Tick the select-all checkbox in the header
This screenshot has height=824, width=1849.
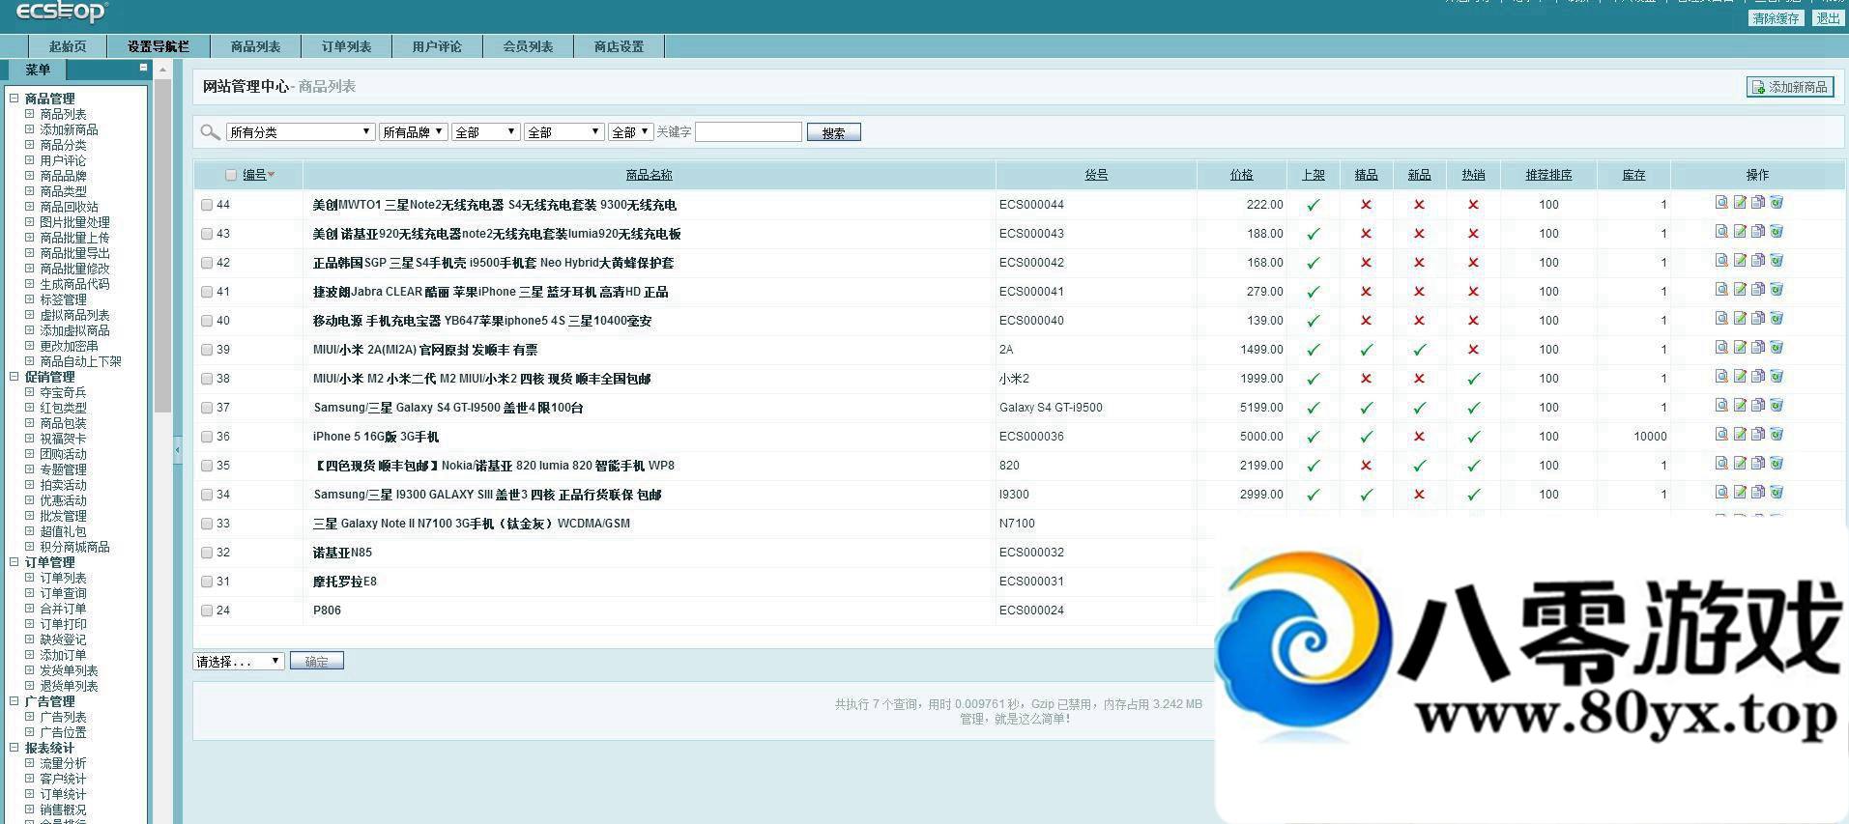click(x=231, y=175)
